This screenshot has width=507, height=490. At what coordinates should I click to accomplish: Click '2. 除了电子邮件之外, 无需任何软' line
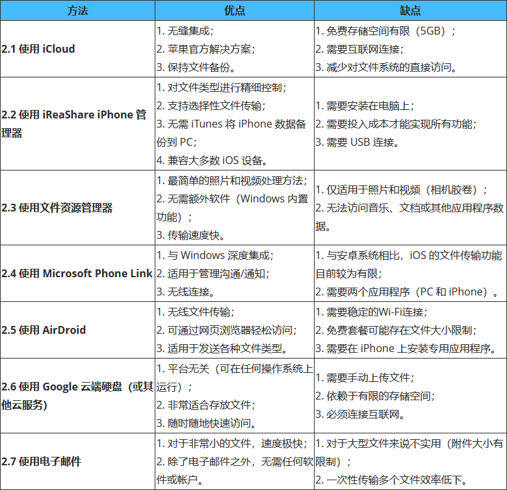click(x=235, y=461)
